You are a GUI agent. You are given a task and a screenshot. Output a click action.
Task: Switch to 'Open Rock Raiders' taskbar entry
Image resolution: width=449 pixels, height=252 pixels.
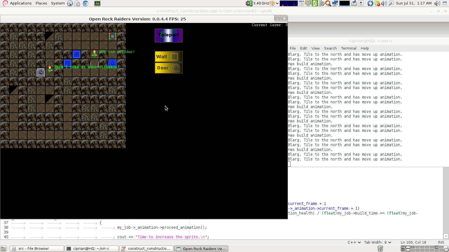[201, 249]
